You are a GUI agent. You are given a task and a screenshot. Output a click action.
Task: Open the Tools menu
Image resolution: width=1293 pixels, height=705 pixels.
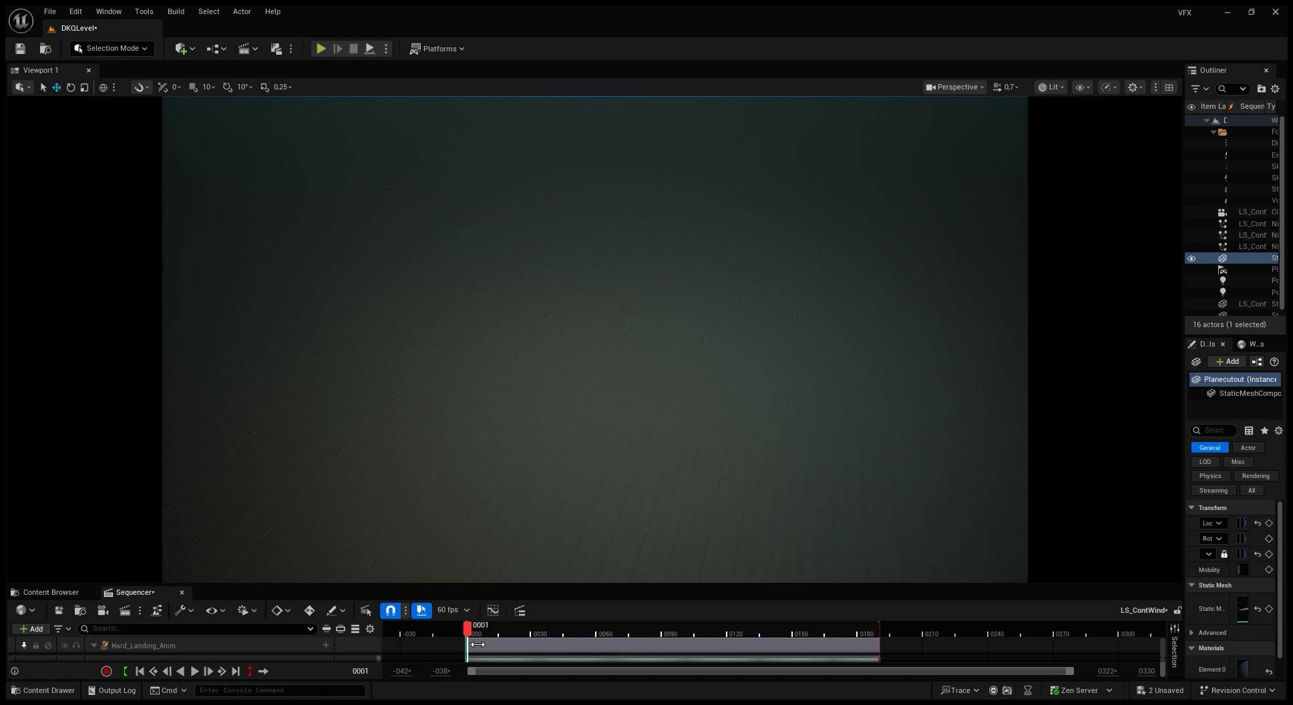click(x=144, y=11)
